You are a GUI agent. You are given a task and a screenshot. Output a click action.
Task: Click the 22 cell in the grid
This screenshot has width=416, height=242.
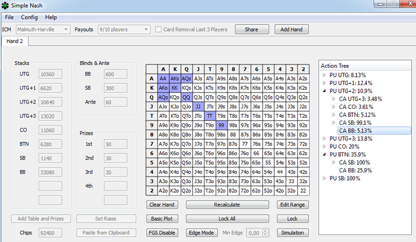(303, 191)
